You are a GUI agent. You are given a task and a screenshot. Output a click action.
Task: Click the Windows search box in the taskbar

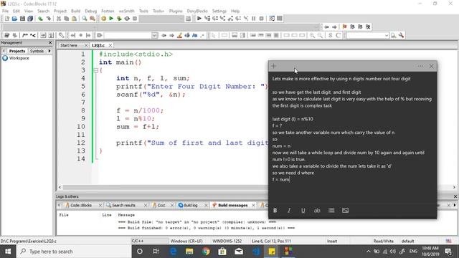coord(74,252)
